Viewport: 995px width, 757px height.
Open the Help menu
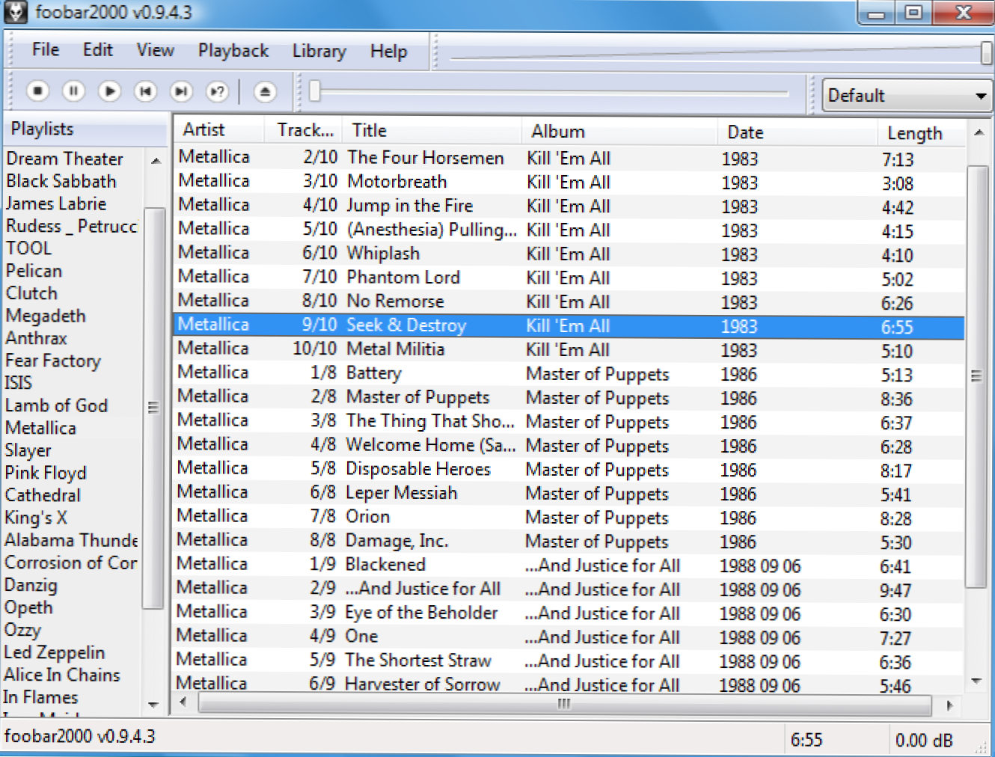point(389,51)
